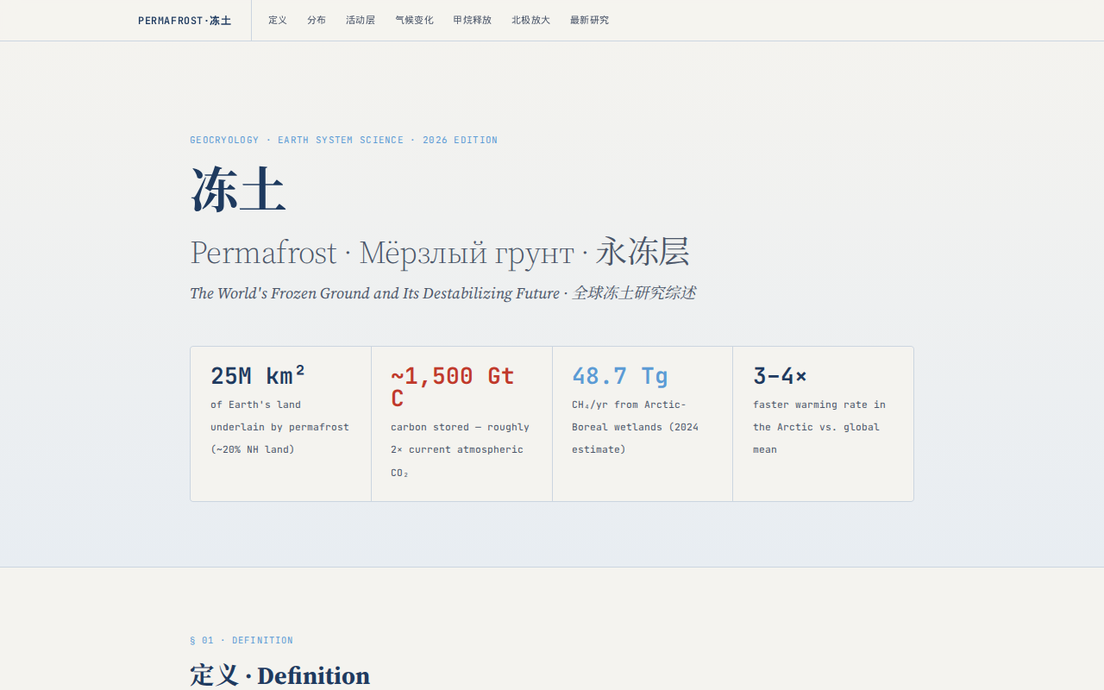This screenshot has height=690, width=1104.
Task: Click the 全球冻土研究综述 text
Action: coord(634,293)
